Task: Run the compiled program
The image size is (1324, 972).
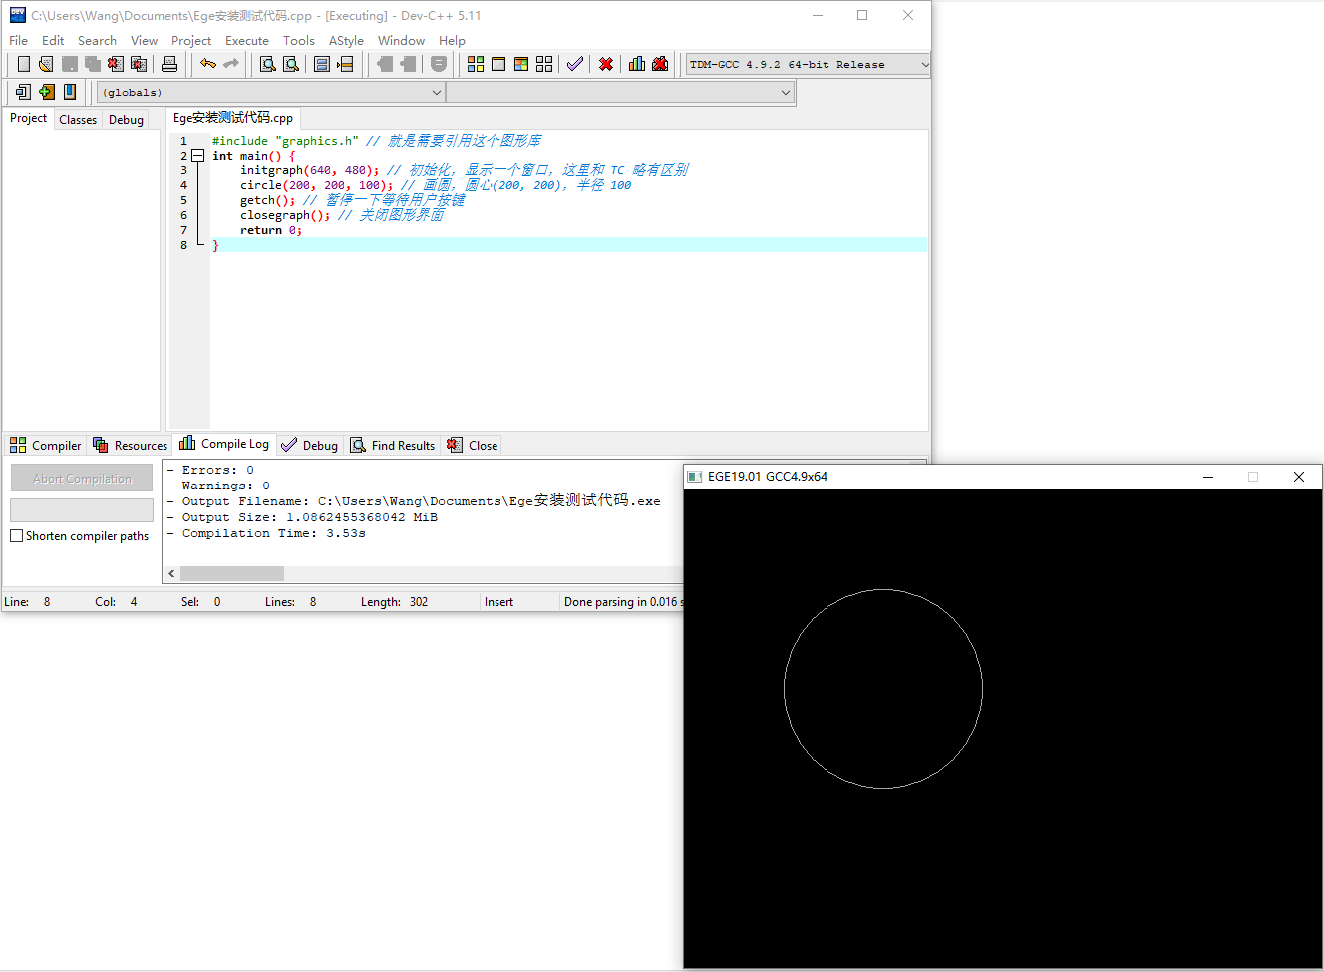Action: [498, 63]
